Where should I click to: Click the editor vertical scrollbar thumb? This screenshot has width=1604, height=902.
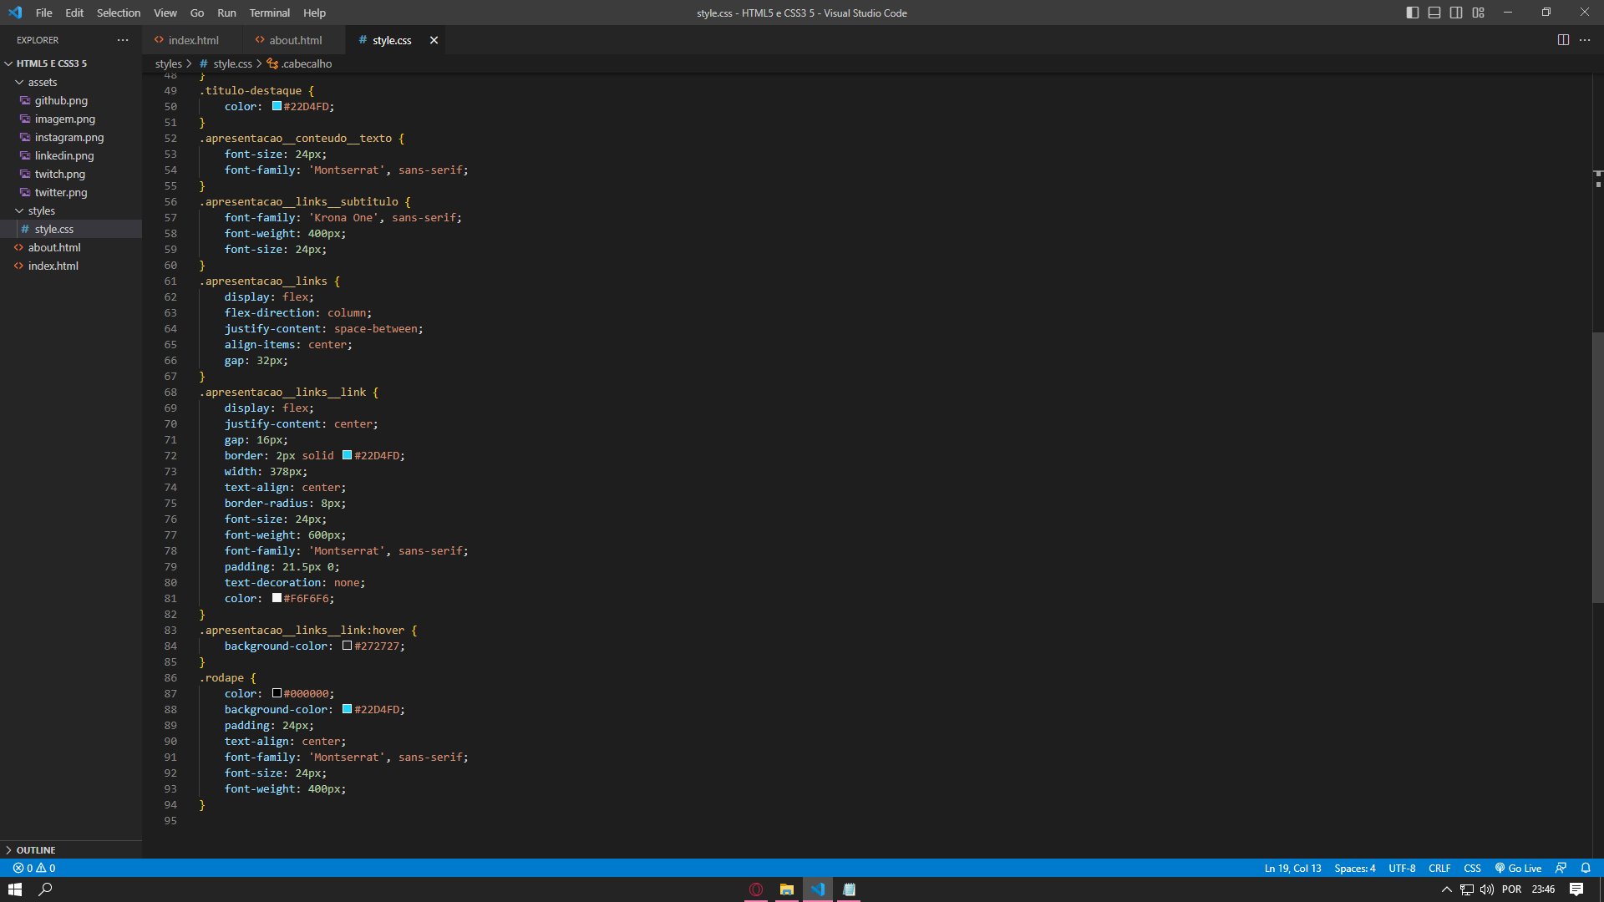[1597, 468]
